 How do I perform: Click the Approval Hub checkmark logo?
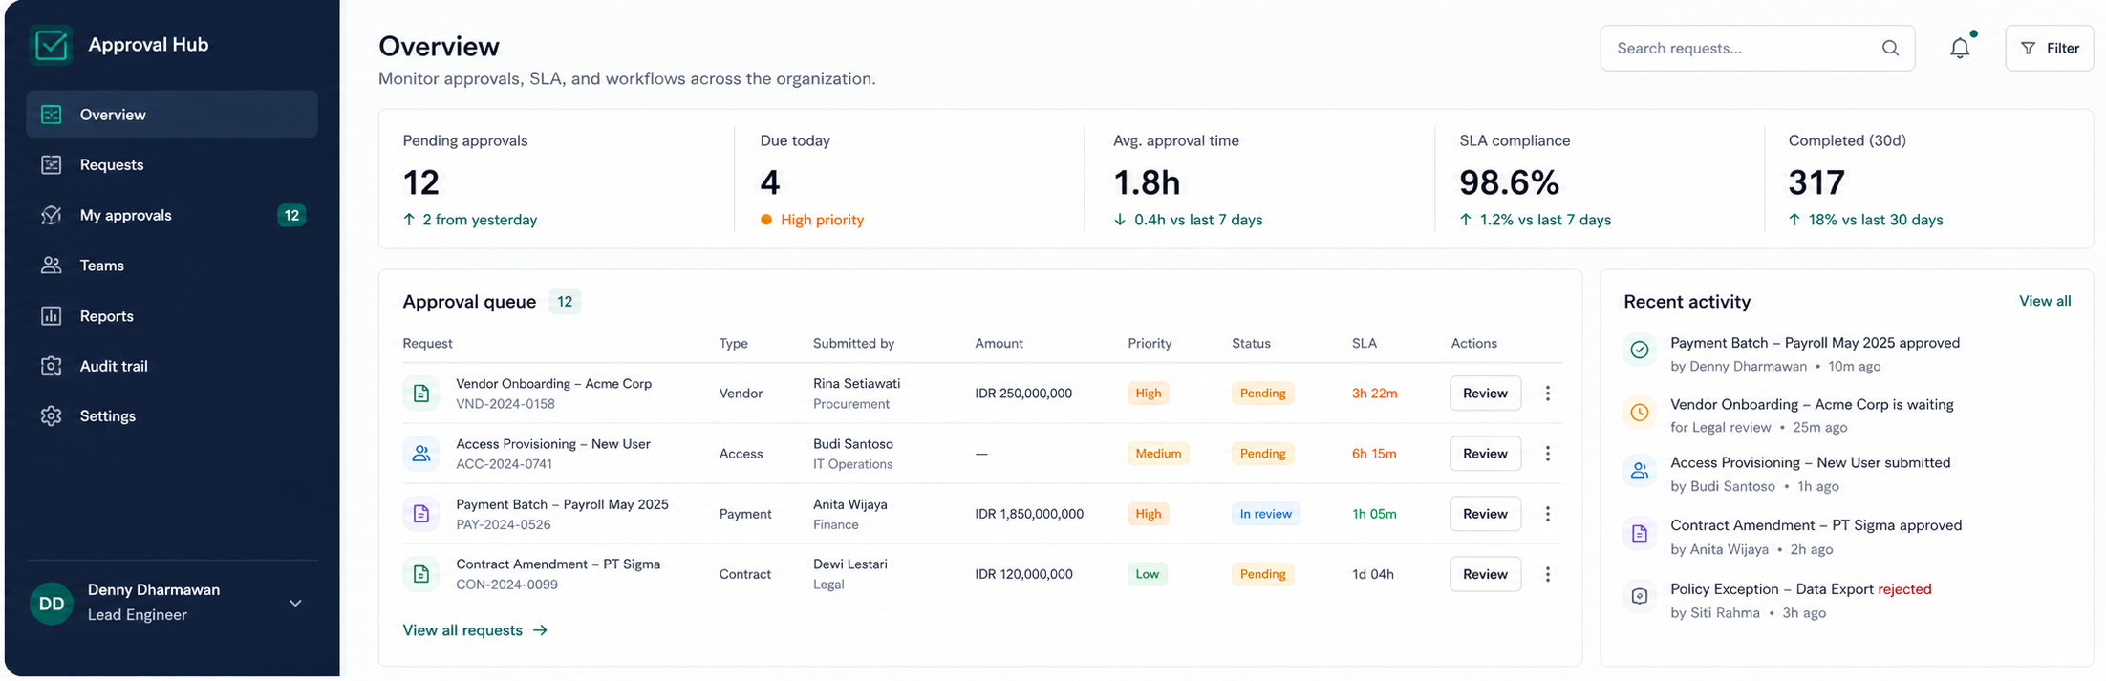tap(51, 45)
